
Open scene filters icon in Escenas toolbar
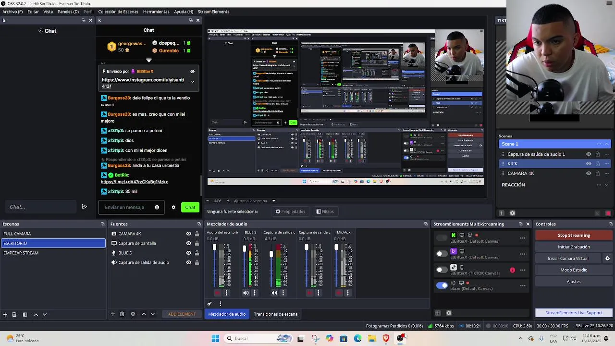click(25, 314)
